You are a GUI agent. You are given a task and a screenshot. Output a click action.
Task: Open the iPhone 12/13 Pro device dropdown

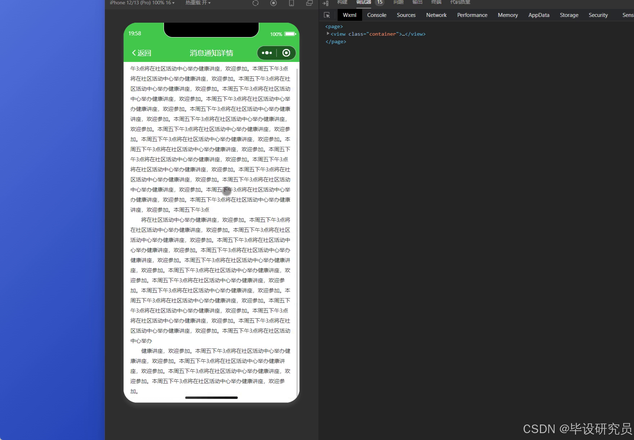tap(142, 3)
